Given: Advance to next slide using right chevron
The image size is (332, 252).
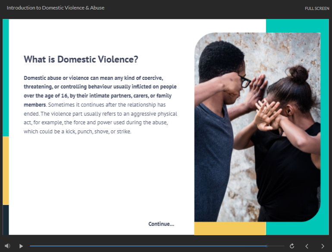Looking at the screenshot, I should 323,246.
